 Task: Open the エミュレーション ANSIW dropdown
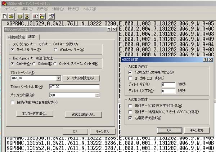(59, 78)
